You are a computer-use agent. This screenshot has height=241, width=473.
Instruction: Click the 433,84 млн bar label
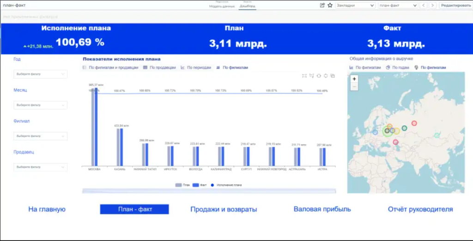[121, 126]
